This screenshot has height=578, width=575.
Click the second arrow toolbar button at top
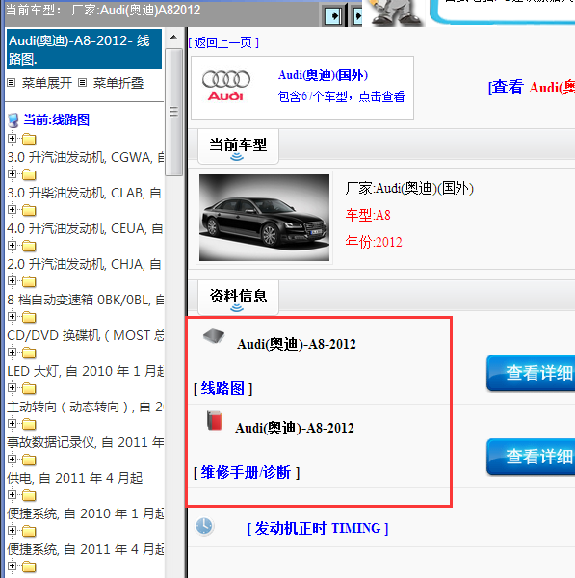coord(356,15)
